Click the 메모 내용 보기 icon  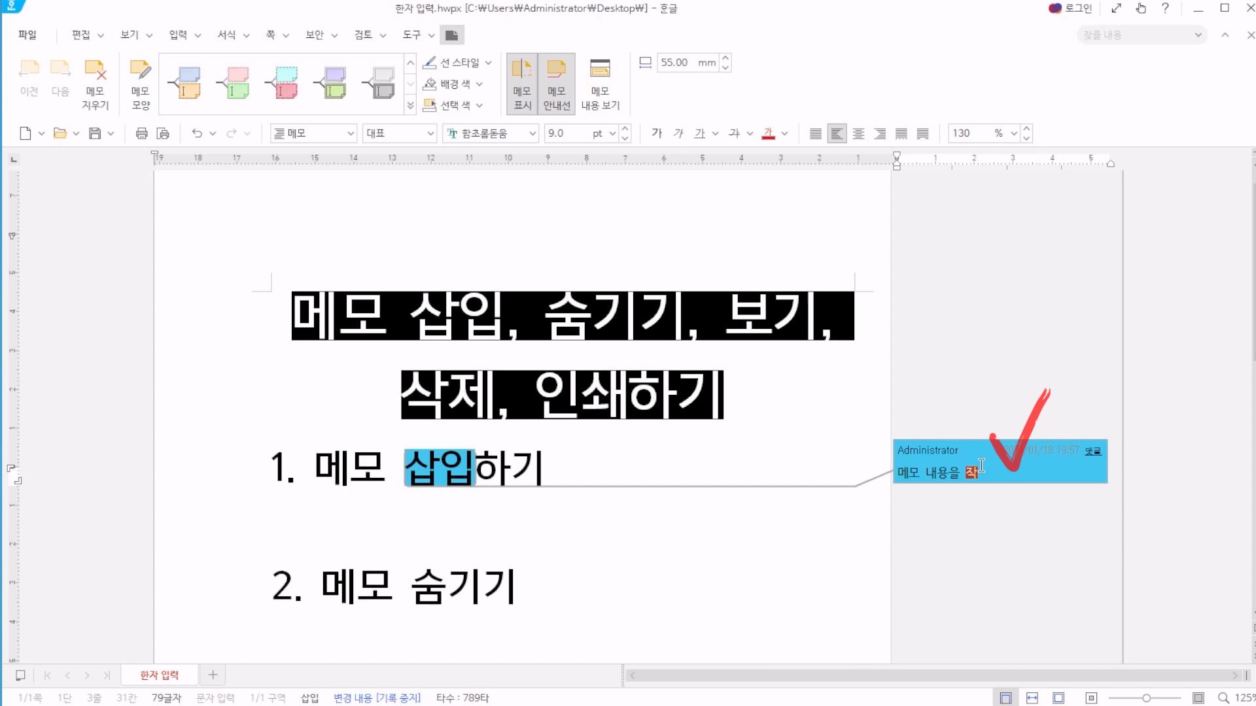600,84
